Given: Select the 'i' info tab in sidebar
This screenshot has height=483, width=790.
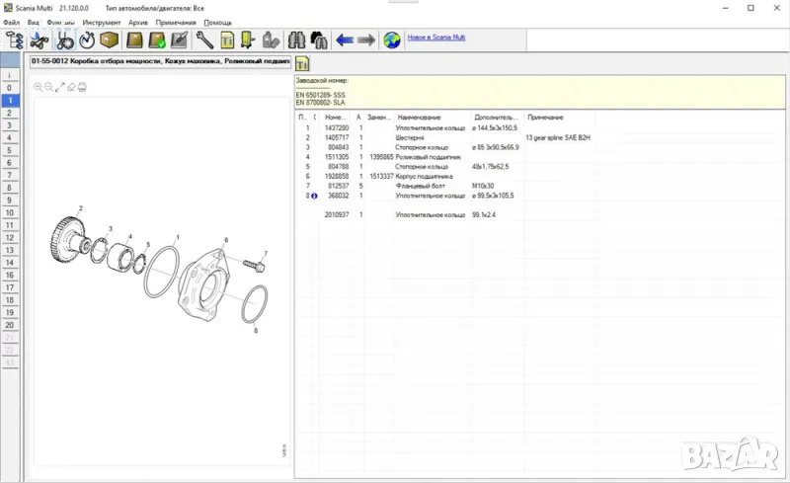Looking at the screenshot, I should [x=9, y=75].
